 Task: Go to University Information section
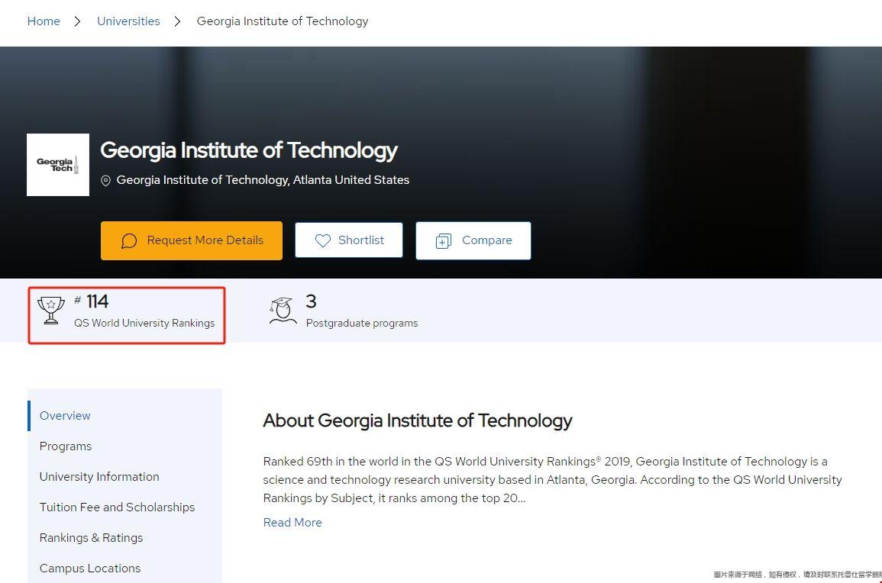tap(99, 477)
